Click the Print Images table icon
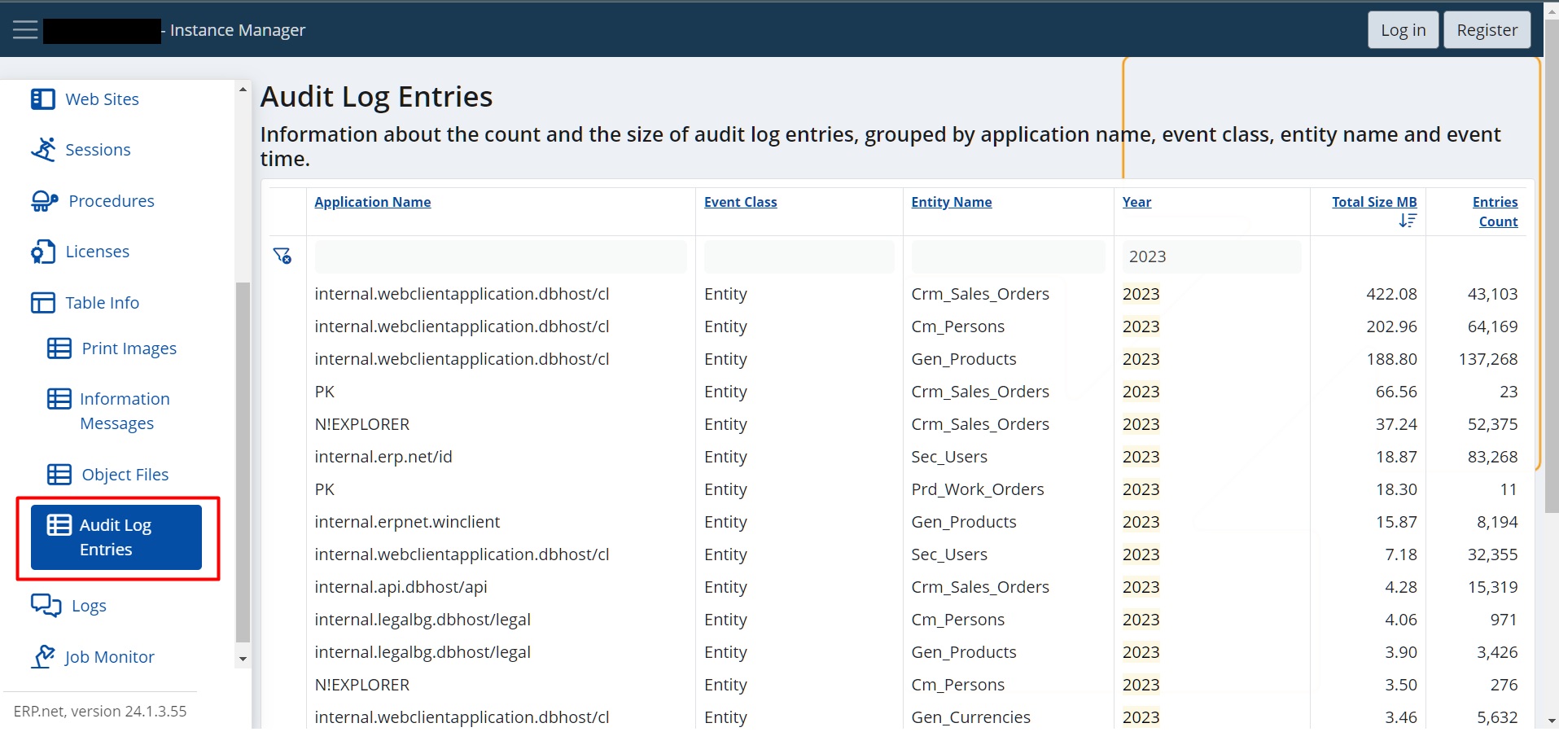 pos(59,348)
